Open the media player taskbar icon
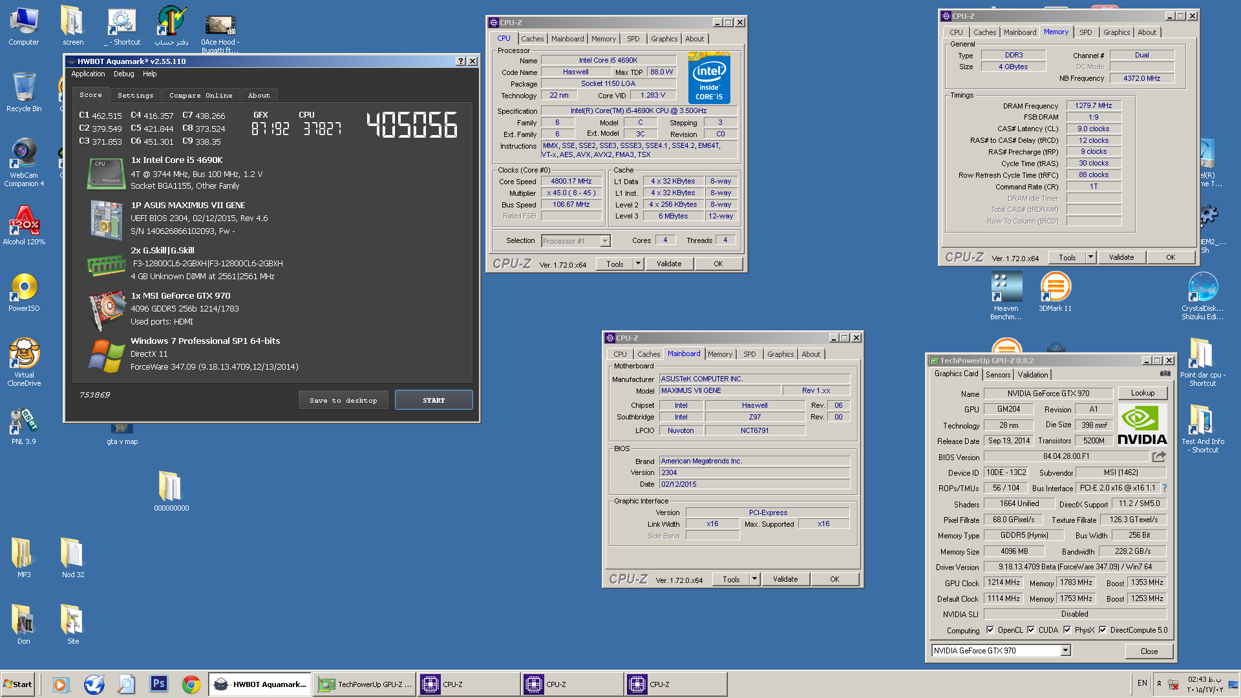This screenshot has height=698, width=1241. (61, 684)
